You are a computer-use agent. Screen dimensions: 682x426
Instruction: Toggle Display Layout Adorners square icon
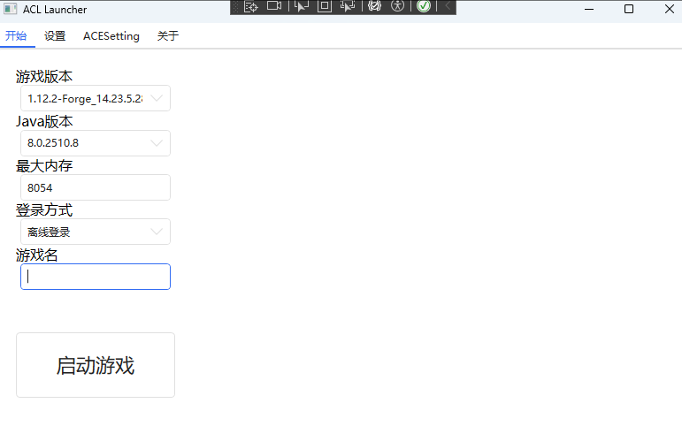325,6
